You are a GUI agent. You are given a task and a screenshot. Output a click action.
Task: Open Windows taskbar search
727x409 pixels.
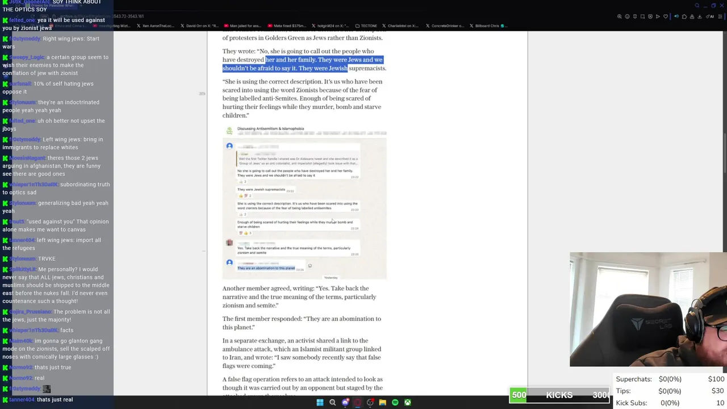[x=332, y=402]
